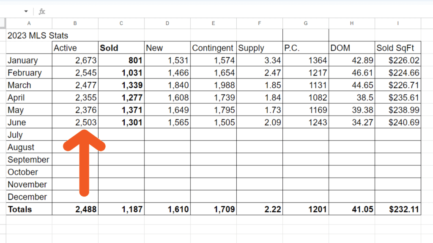Click the empty July Active cell
Image resolution: width=433 pixels, height=243 pixels.
click(75, 135)
